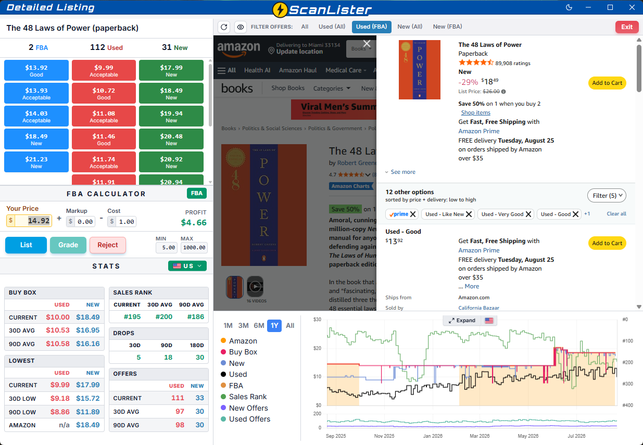Select the 1Y chart range
Screen dimensions: 643x445
pyautogui.click(x=274, y=326)
